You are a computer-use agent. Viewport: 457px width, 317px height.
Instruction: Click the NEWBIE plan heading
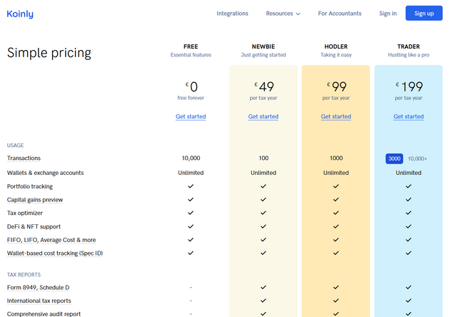pos(263,46)
